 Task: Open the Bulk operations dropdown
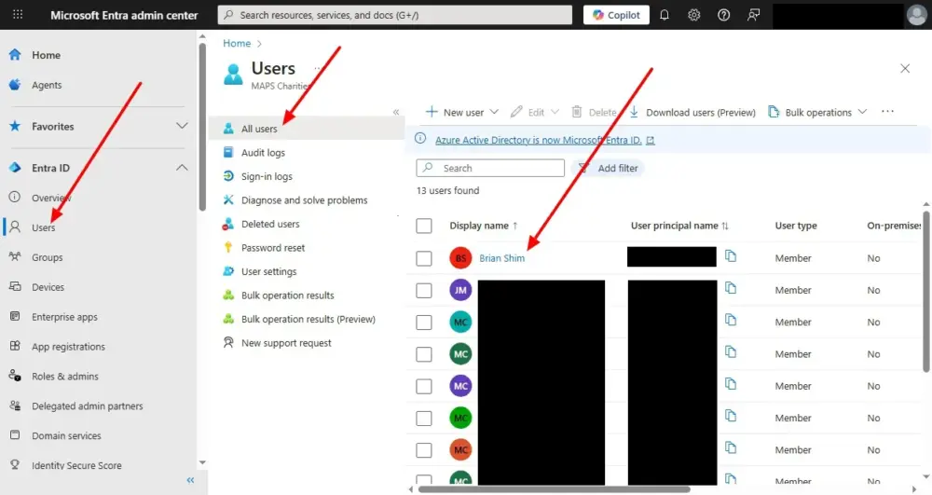[817, 112]
